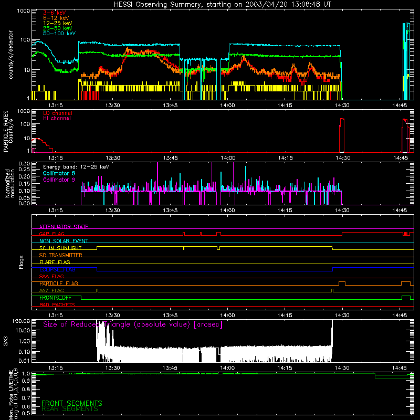
Task: Select the GAP_FLAG label
Action: [51, 234]
